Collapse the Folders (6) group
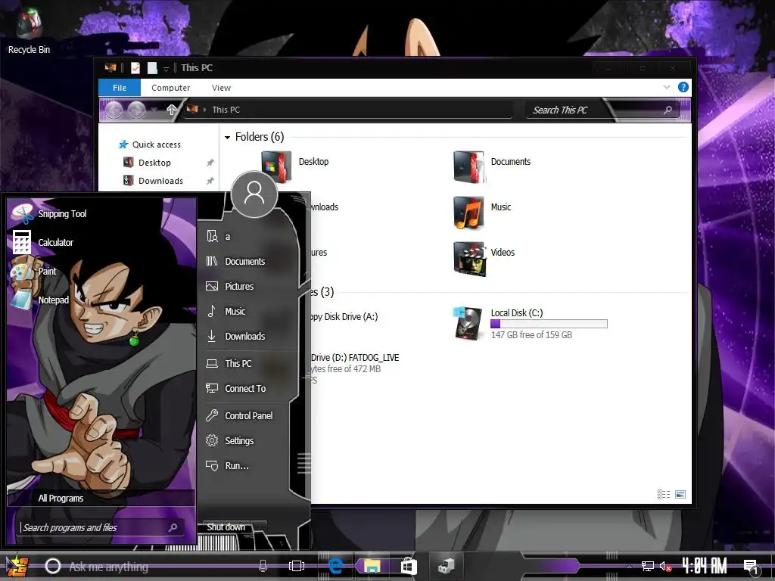The image size is (775, 581). coord(227,138)
